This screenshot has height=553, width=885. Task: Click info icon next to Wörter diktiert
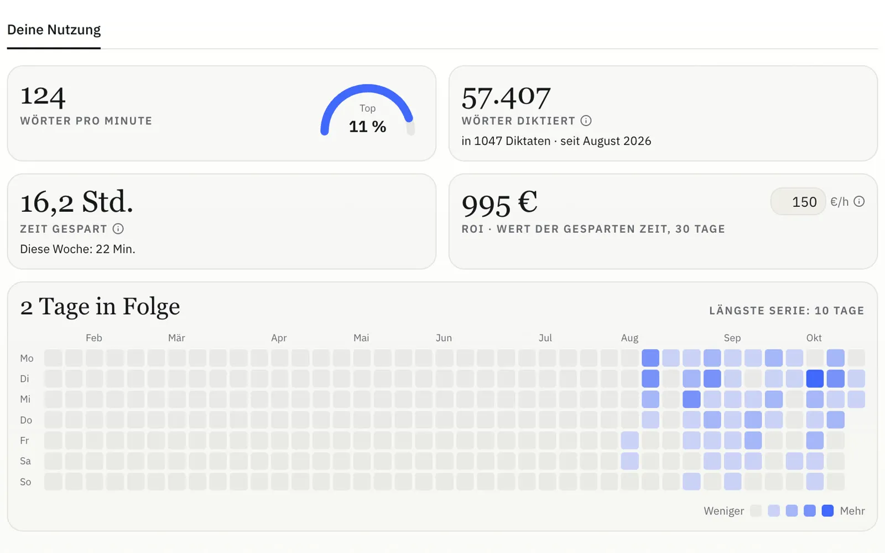tap(586, 121)
